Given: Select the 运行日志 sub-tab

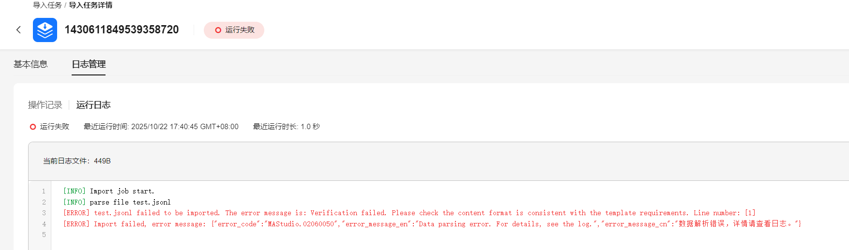Looking at the screenshot, I should (x=93, y=105).
